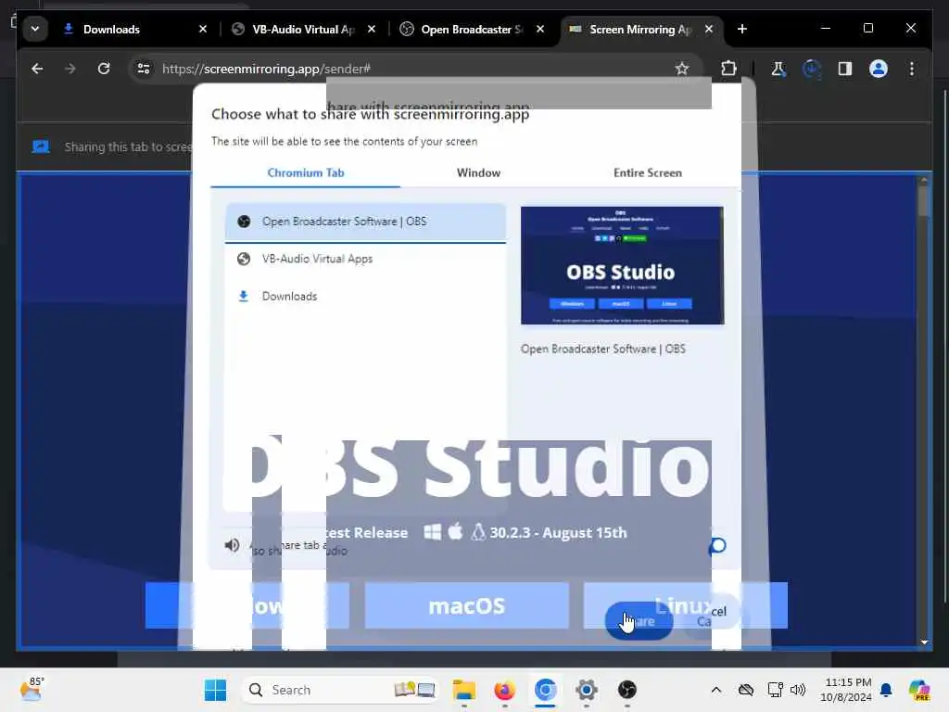Open the volume tray icon
949x712 pixels.
click(x=798, y=690)
